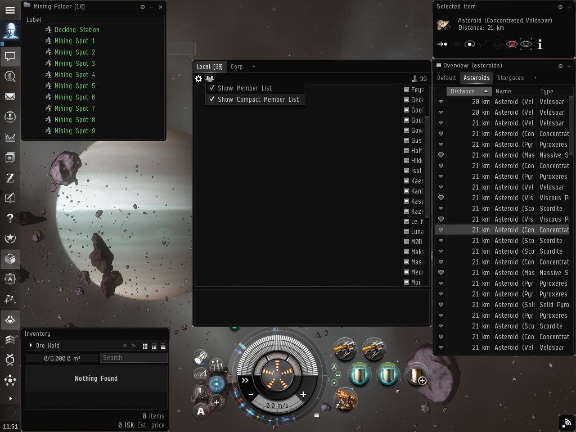Viewport: 576px width, 432px height.
Task: Open the Neocom main menu icon
Action: [10, 10]
